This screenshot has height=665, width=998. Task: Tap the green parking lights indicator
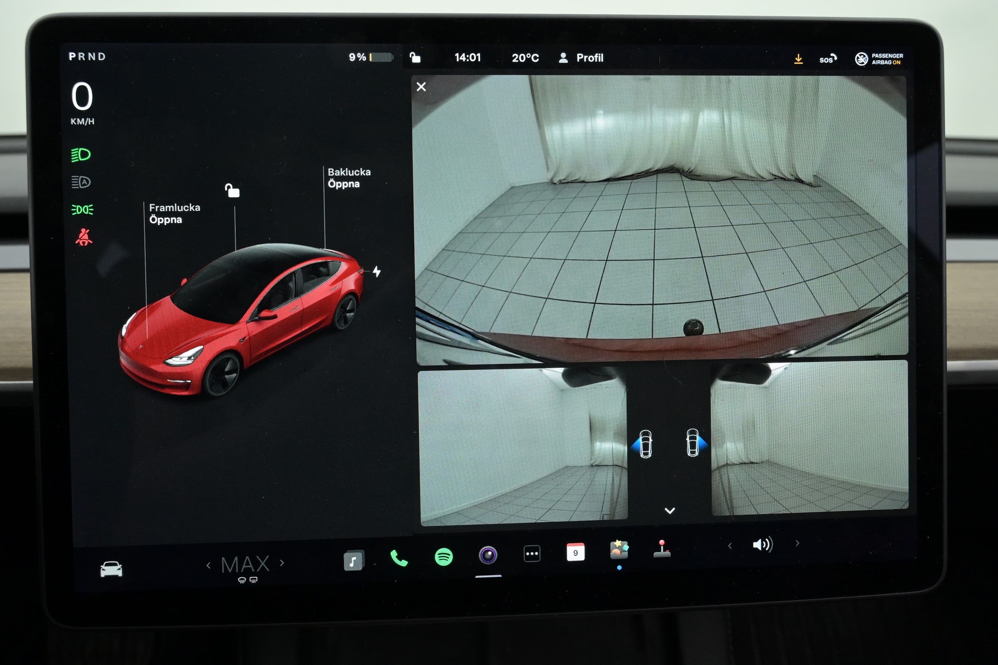pos(82,209)
